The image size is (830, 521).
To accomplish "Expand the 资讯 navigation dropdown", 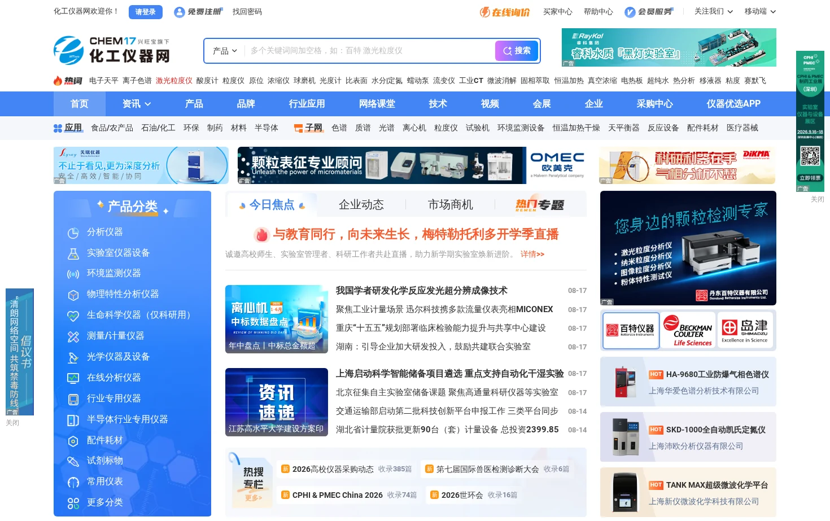I will pos(137,104).
